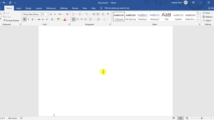This screenshot has width=214, height=120.
Task: Click the Multilevel List icon
Action: [87, 14]
